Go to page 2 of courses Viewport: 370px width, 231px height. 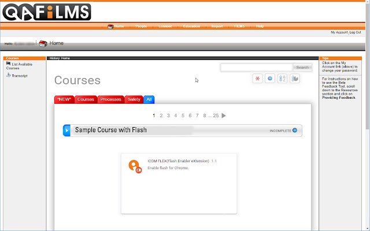point(161,115)
